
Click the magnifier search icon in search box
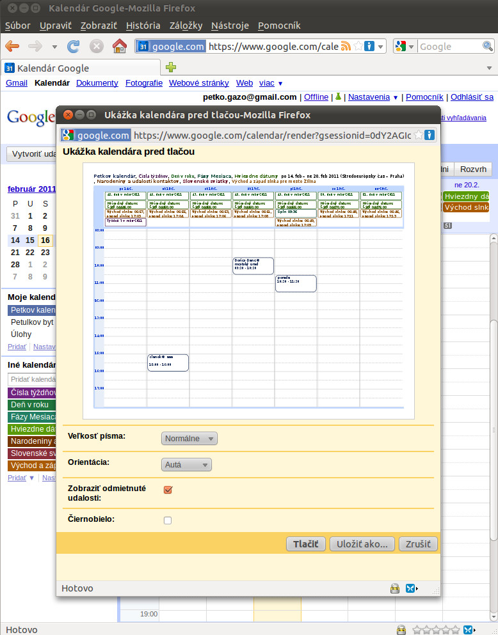click(488, 46)
